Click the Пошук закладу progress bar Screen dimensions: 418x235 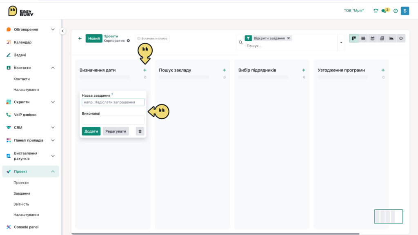pos(184,77)
